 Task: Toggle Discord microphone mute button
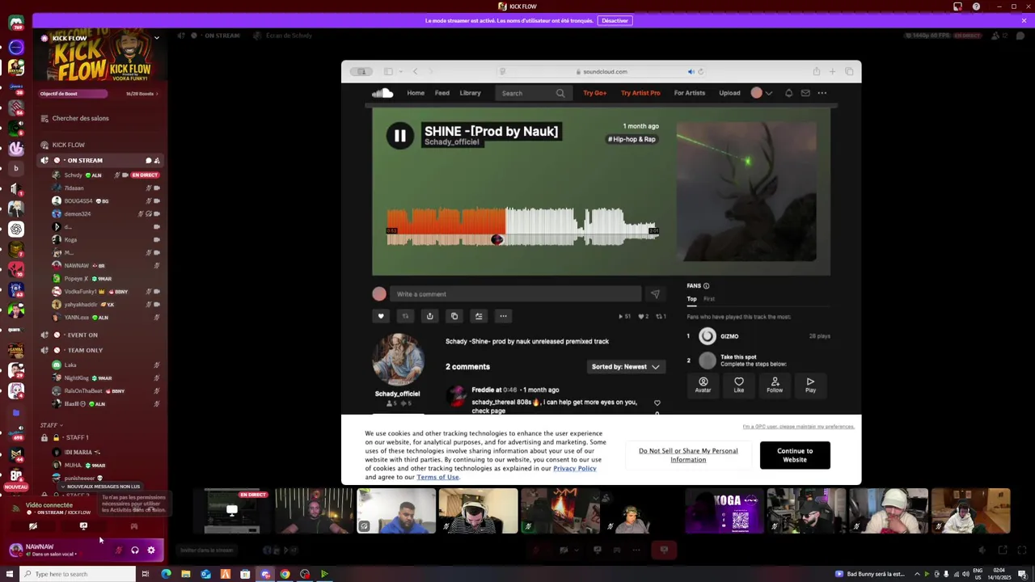coord(119,550)
